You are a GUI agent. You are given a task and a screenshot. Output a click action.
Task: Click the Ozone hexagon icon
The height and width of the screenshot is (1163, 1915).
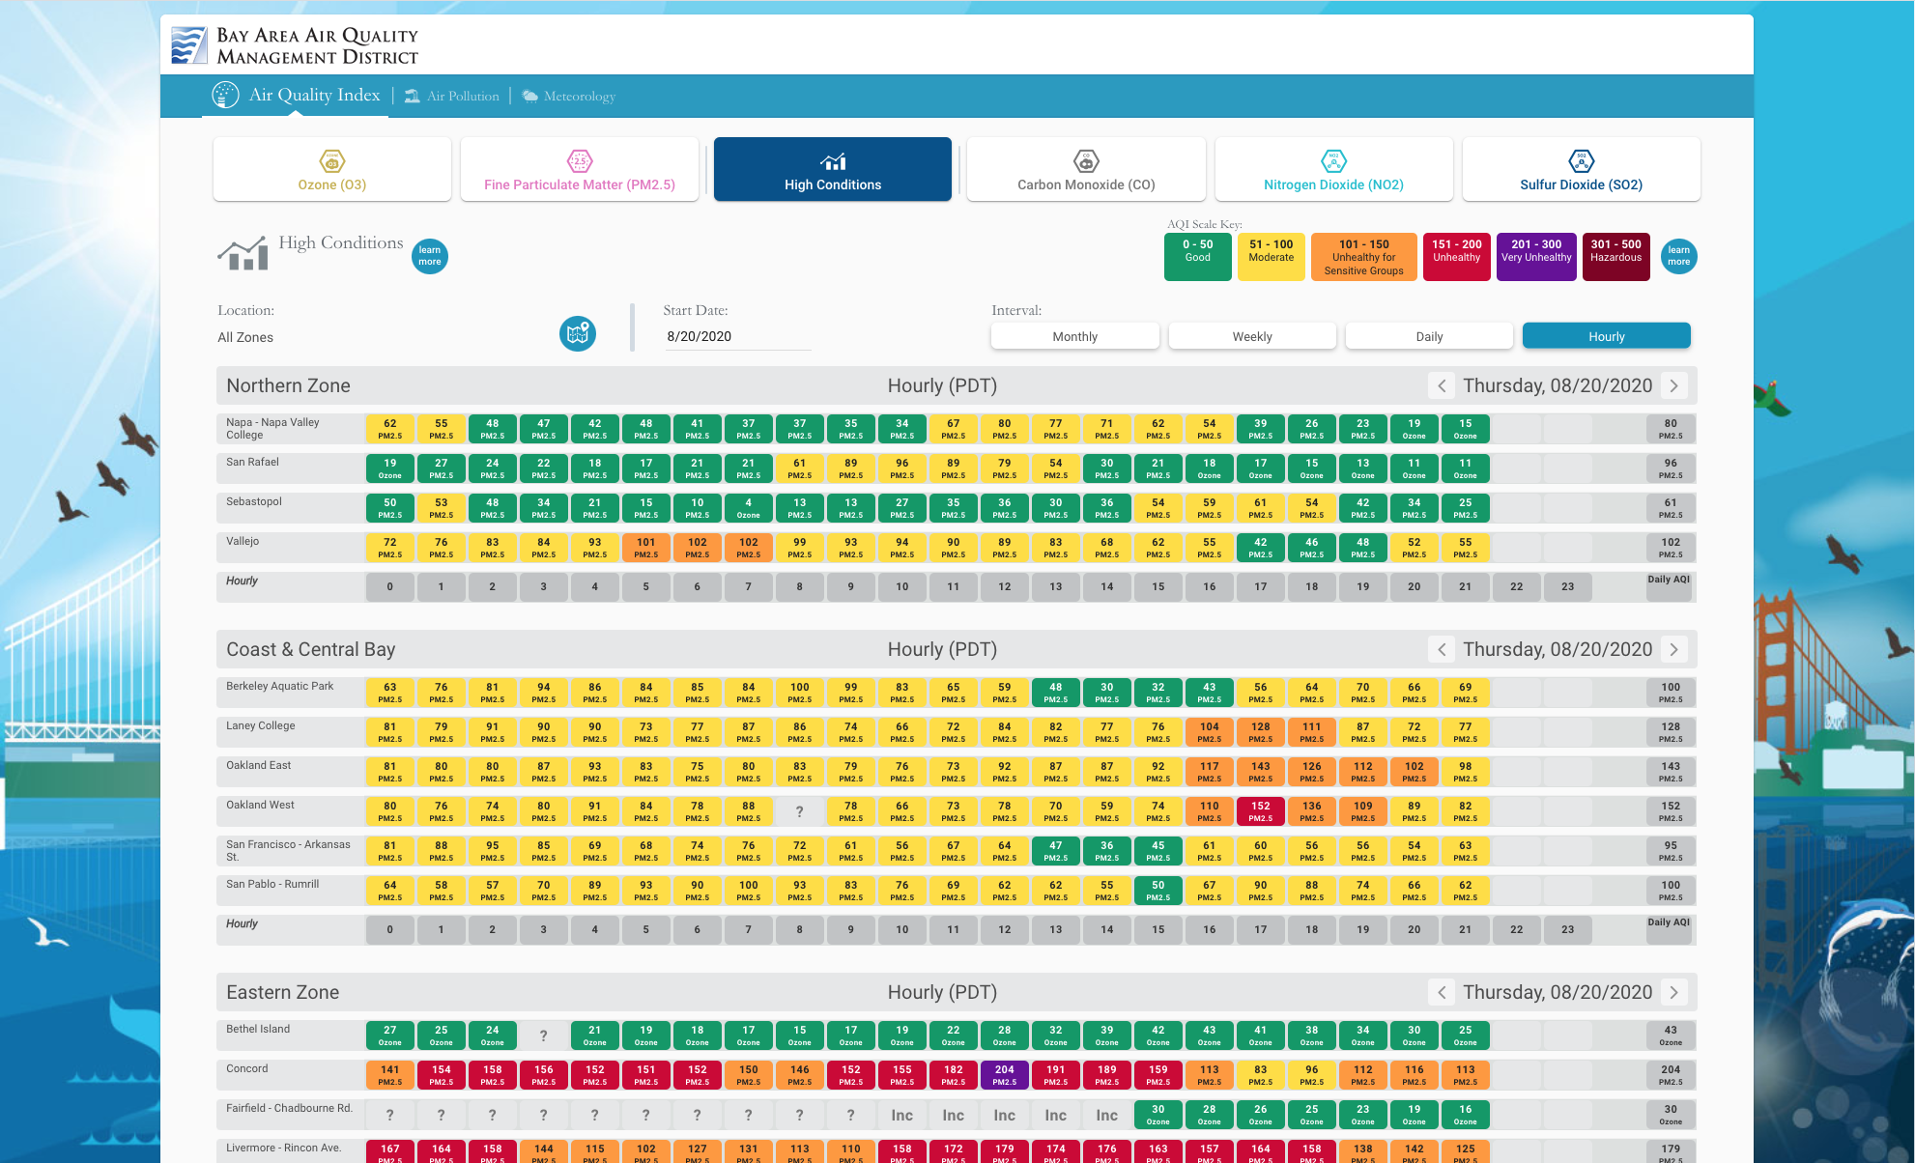(331, 161)
